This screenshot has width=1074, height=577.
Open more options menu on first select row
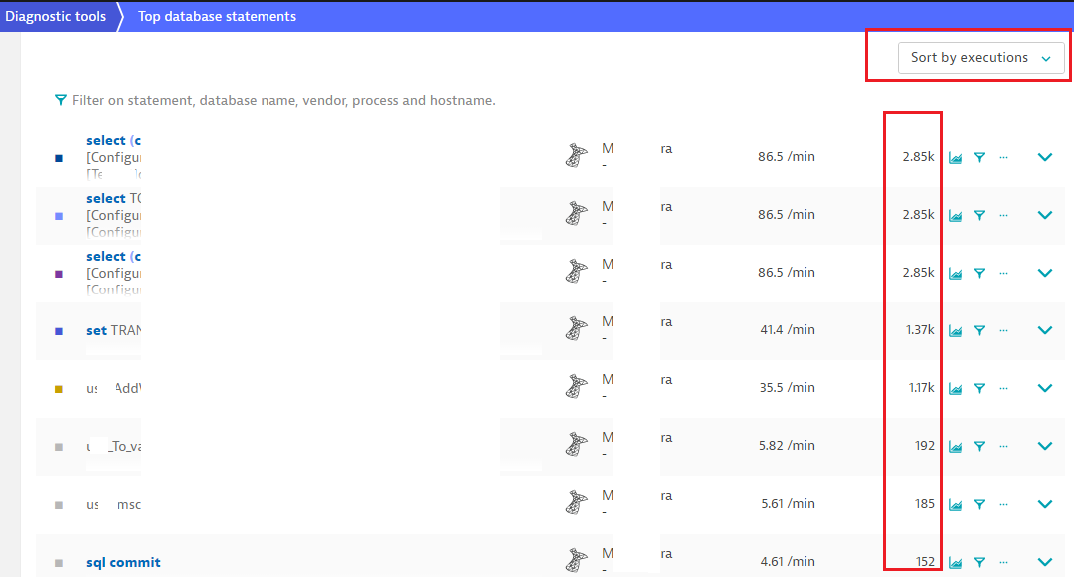(x=1003, y=157)
